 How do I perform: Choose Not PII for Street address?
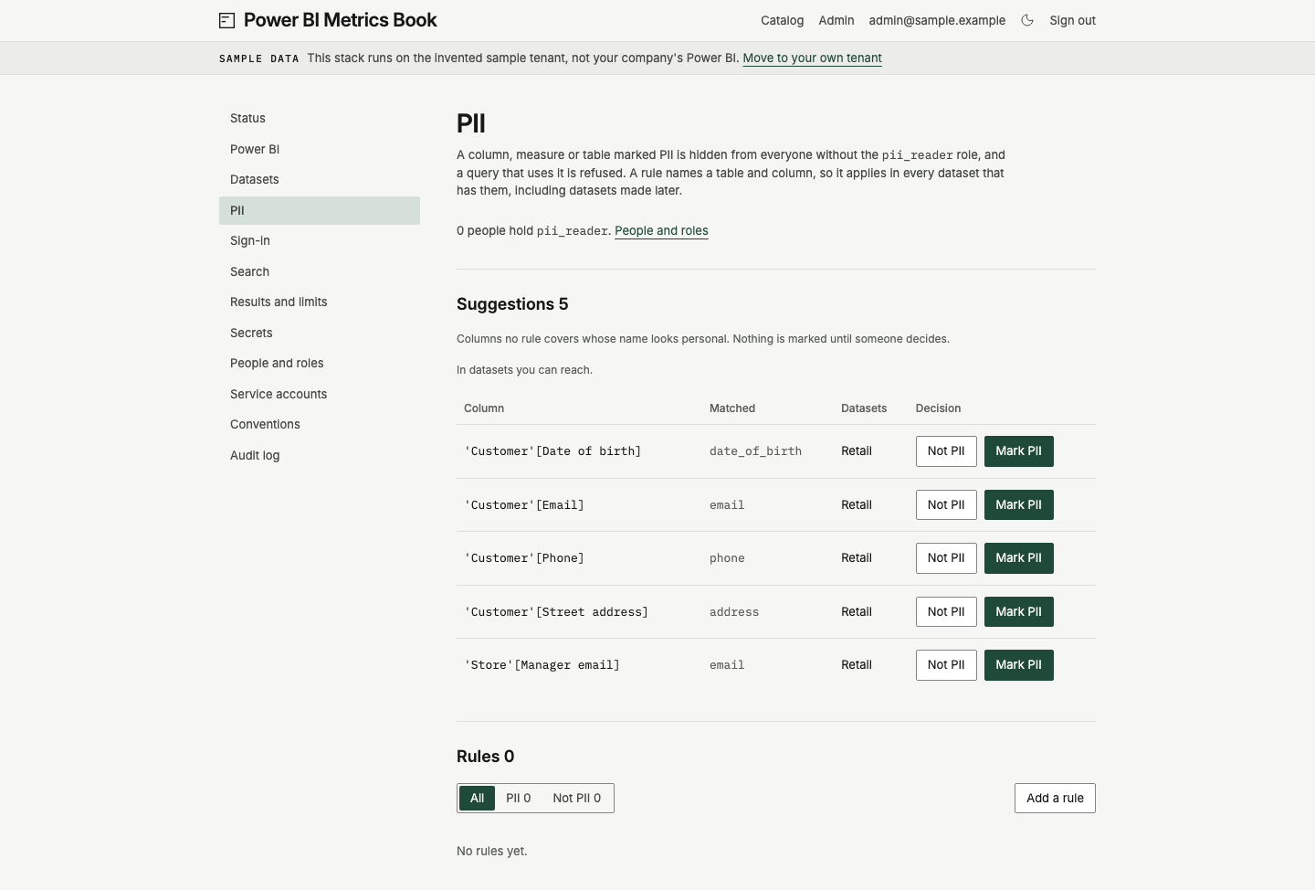click(x=946, y=611)
